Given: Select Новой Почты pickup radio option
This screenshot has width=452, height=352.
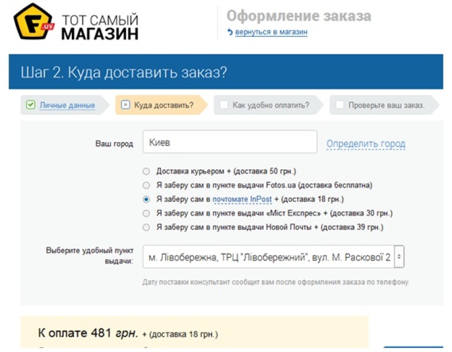Looking at the screenshot, I should click(x=146, y=227).
